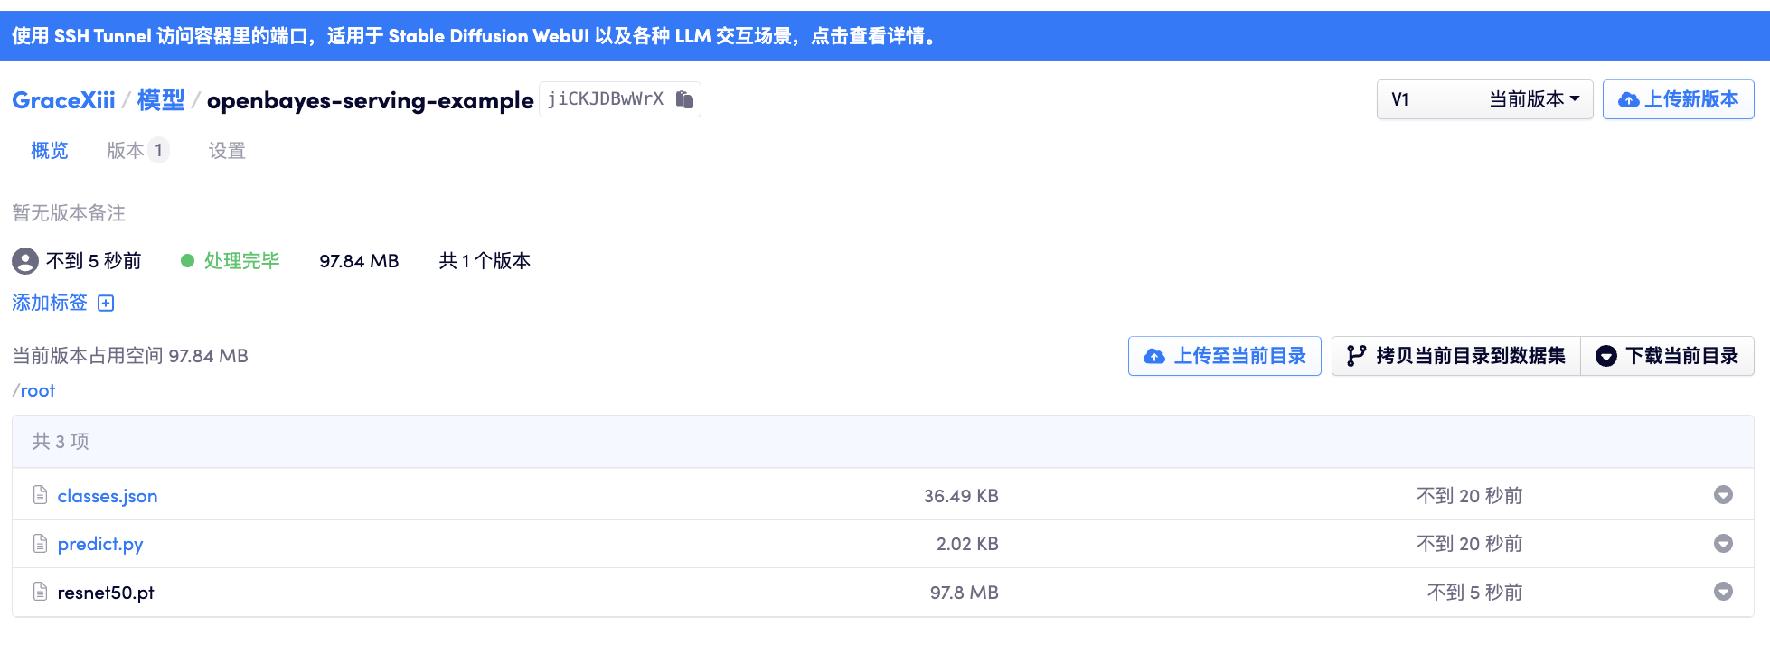This screenshot has height=654, width=1770.
Task: Click the file icon beside classes.json
Action: click(x=40, y=495)
